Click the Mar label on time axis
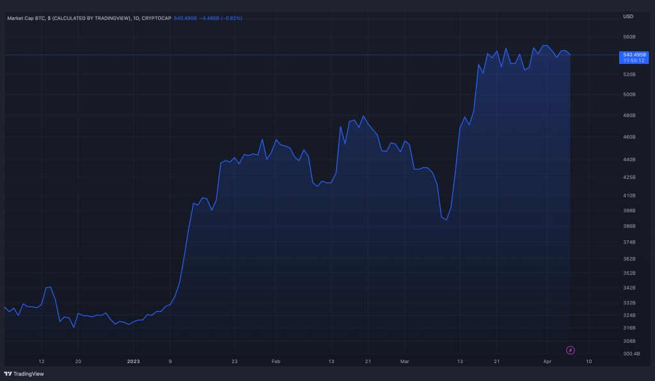655x381 pixels. (404, 361)
